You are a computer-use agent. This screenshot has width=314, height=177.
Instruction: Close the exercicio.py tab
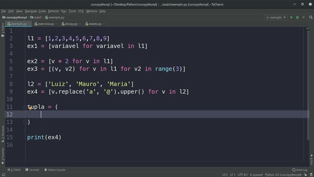point(57,24)
